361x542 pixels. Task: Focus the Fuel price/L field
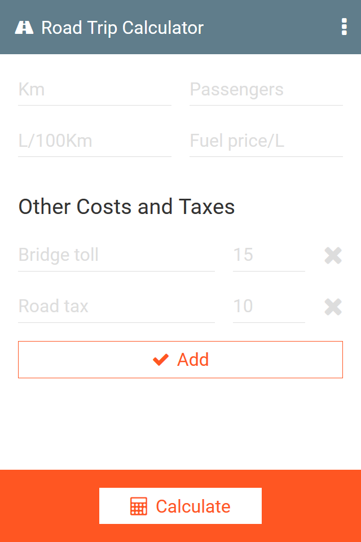[266, 141]
